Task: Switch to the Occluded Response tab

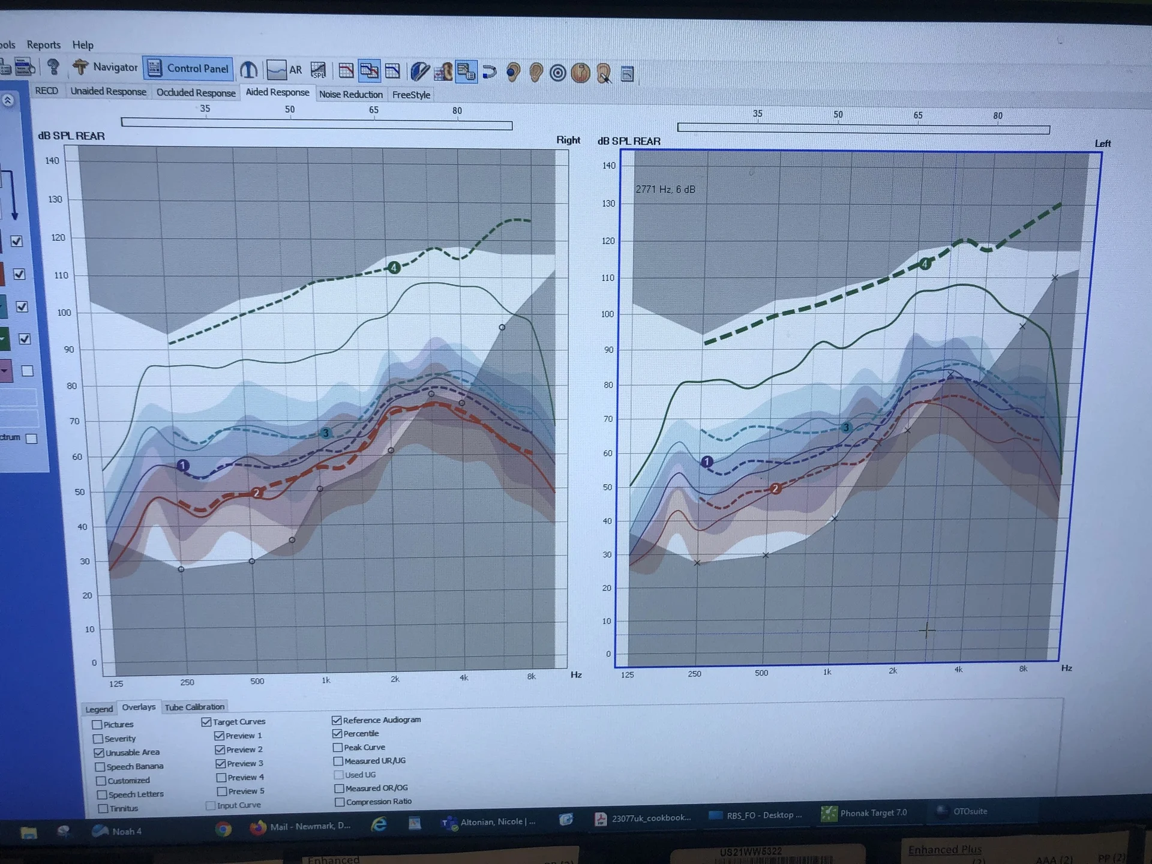Action: 196,92
